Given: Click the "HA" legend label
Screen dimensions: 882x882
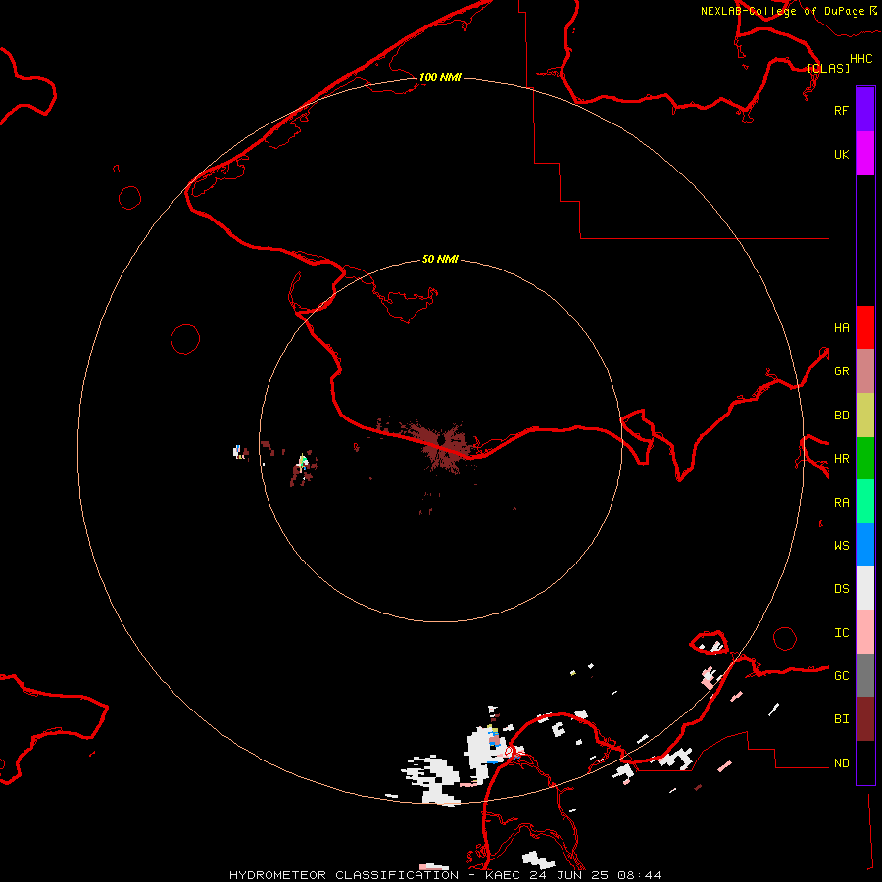Looking at the screenshot, I should tap(841, 328).
